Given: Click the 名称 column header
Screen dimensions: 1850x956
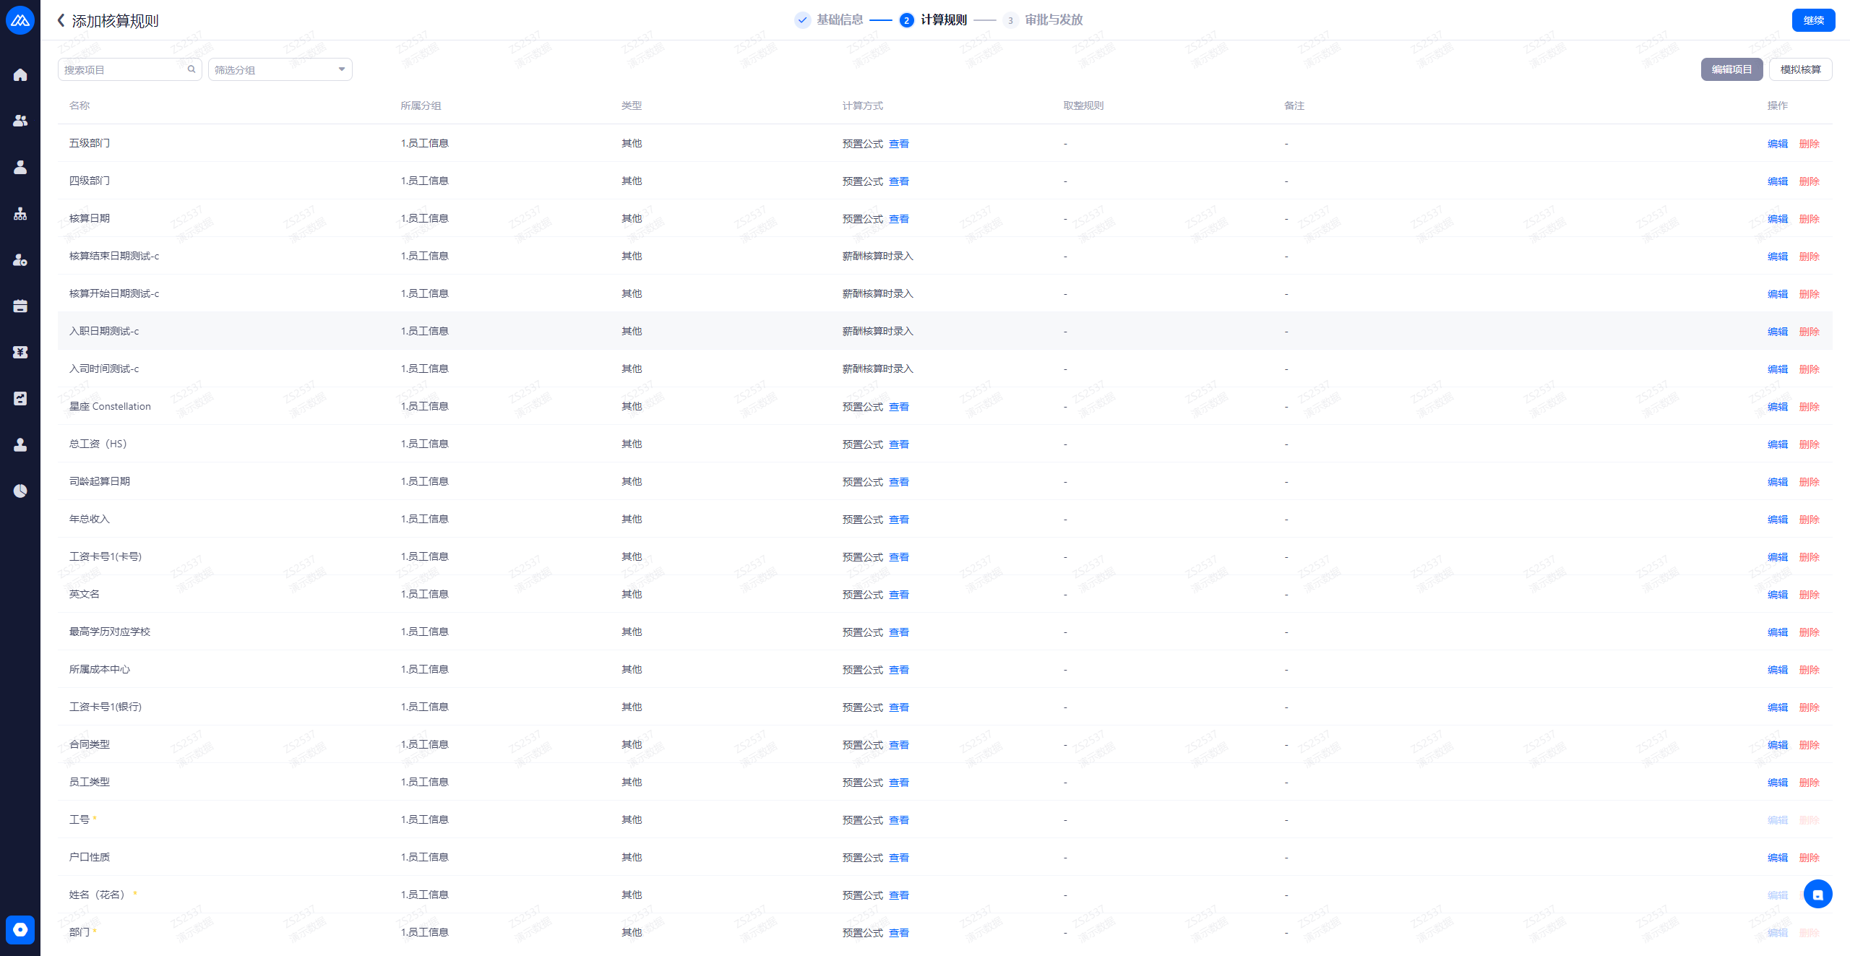Looking at the screenshot, I should 79,105.
